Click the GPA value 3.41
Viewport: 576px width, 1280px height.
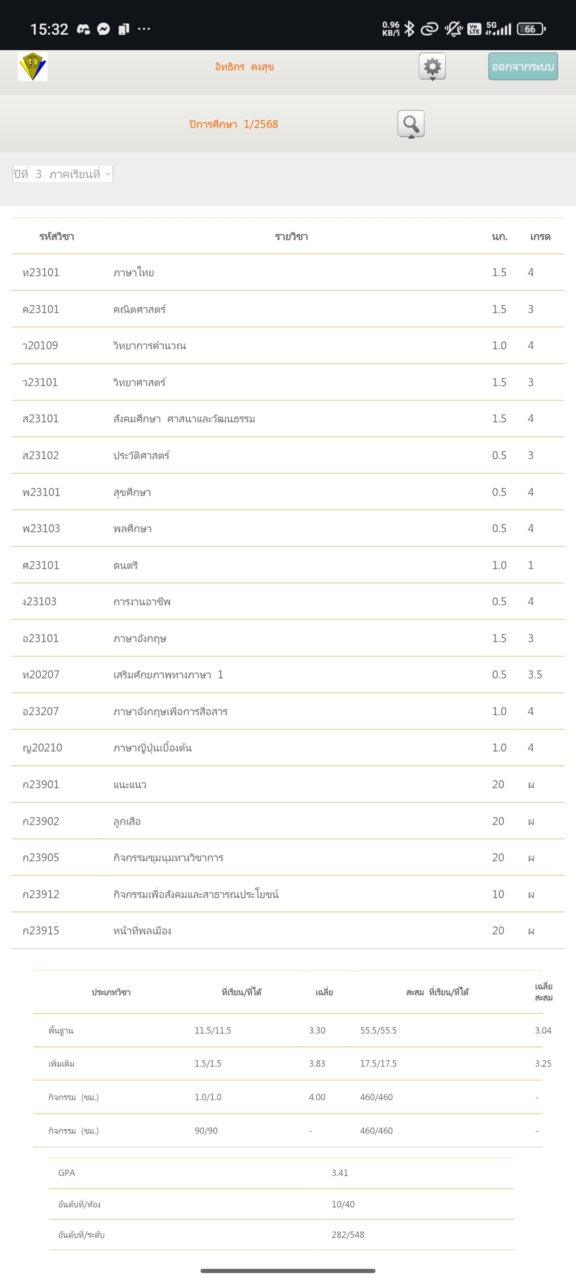tap(340, 1173)
